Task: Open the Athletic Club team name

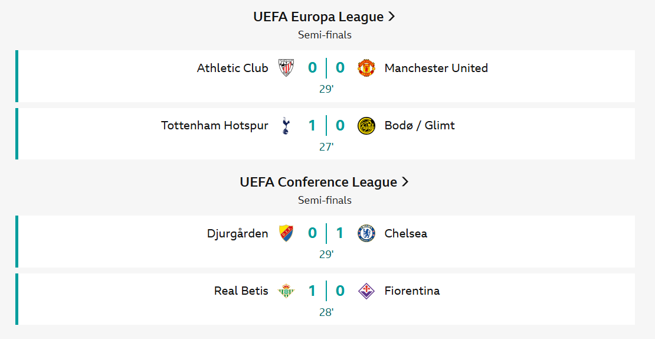Action: (x=232, y=68)
